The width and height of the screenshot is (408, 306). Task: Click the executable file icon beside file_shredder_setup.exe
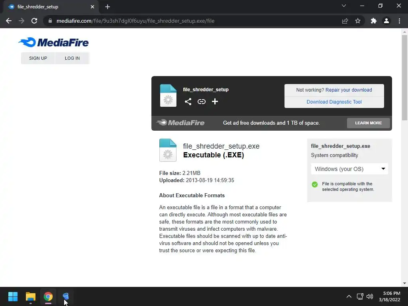(168, 150)
